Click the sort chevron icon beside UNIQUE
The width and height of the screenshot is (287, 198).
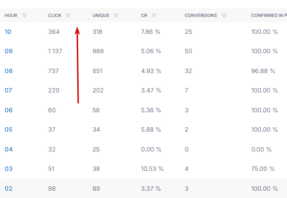[x=116, y=15]
